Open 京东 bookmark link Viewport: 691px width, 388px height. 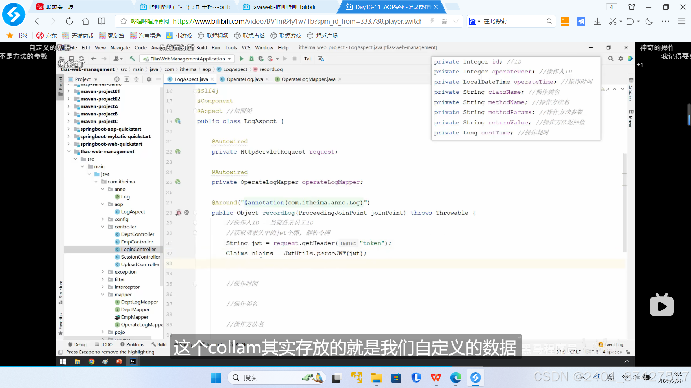click(47, 36)
